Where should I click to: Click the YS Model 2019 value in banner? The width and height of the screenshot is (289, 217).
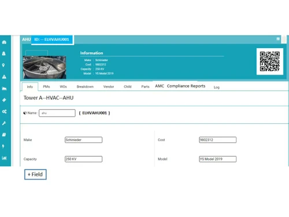pyautogui.click(x=104, y=73)
